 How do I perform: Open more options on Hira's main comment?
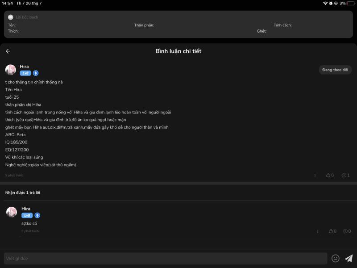tap(315, 176)
